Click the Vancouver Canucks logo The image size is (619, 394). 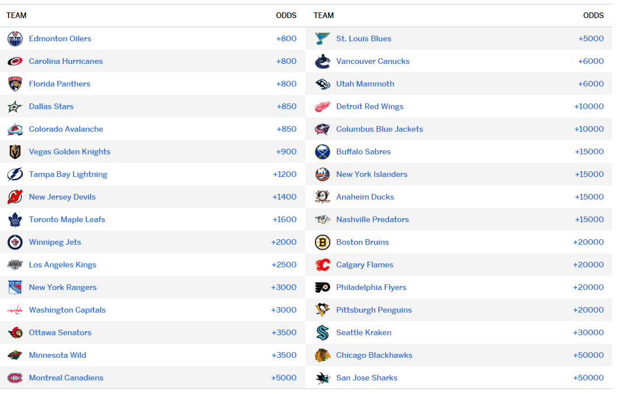coord(323,61)
